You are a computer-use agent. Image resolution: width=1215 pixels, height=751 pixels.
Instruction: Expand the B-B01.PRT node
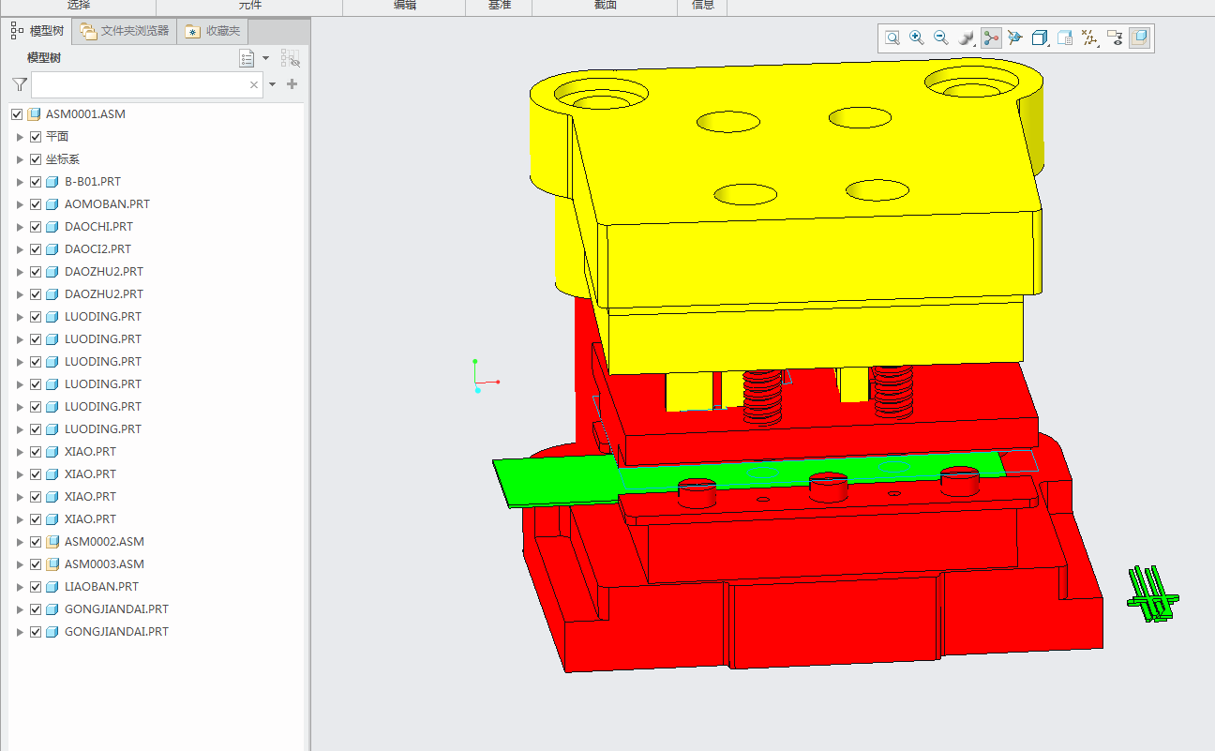[x=20, y=182]
